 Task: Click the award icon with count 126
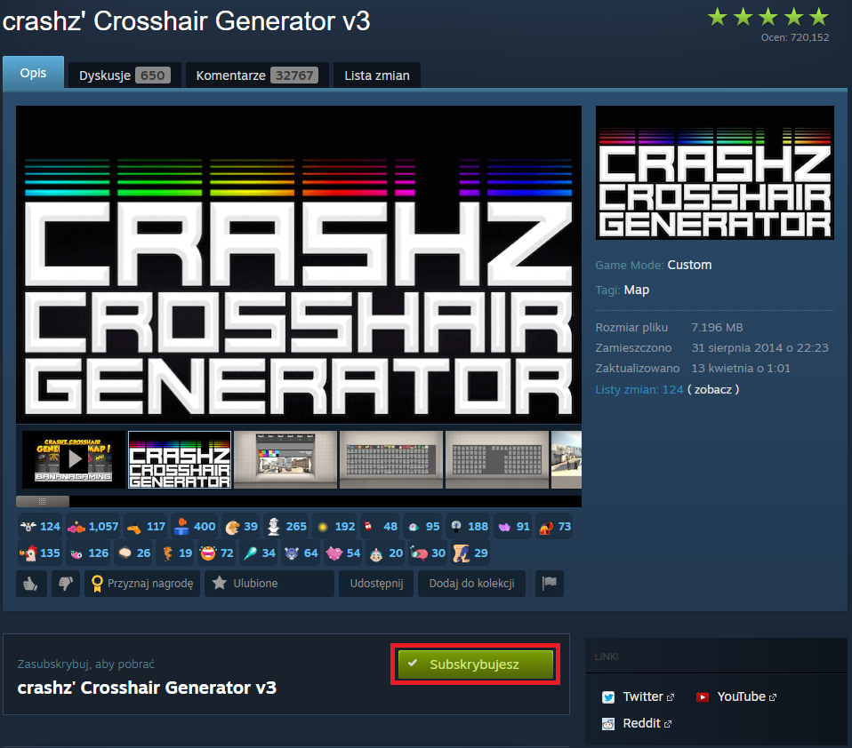88,553
